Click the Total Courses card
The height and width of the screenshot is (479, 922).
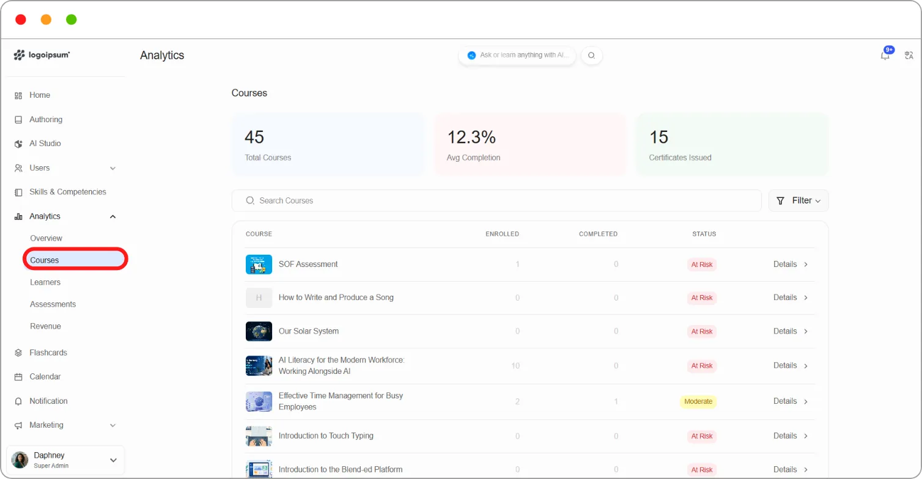pyautogui.click(x=328, y=145)
